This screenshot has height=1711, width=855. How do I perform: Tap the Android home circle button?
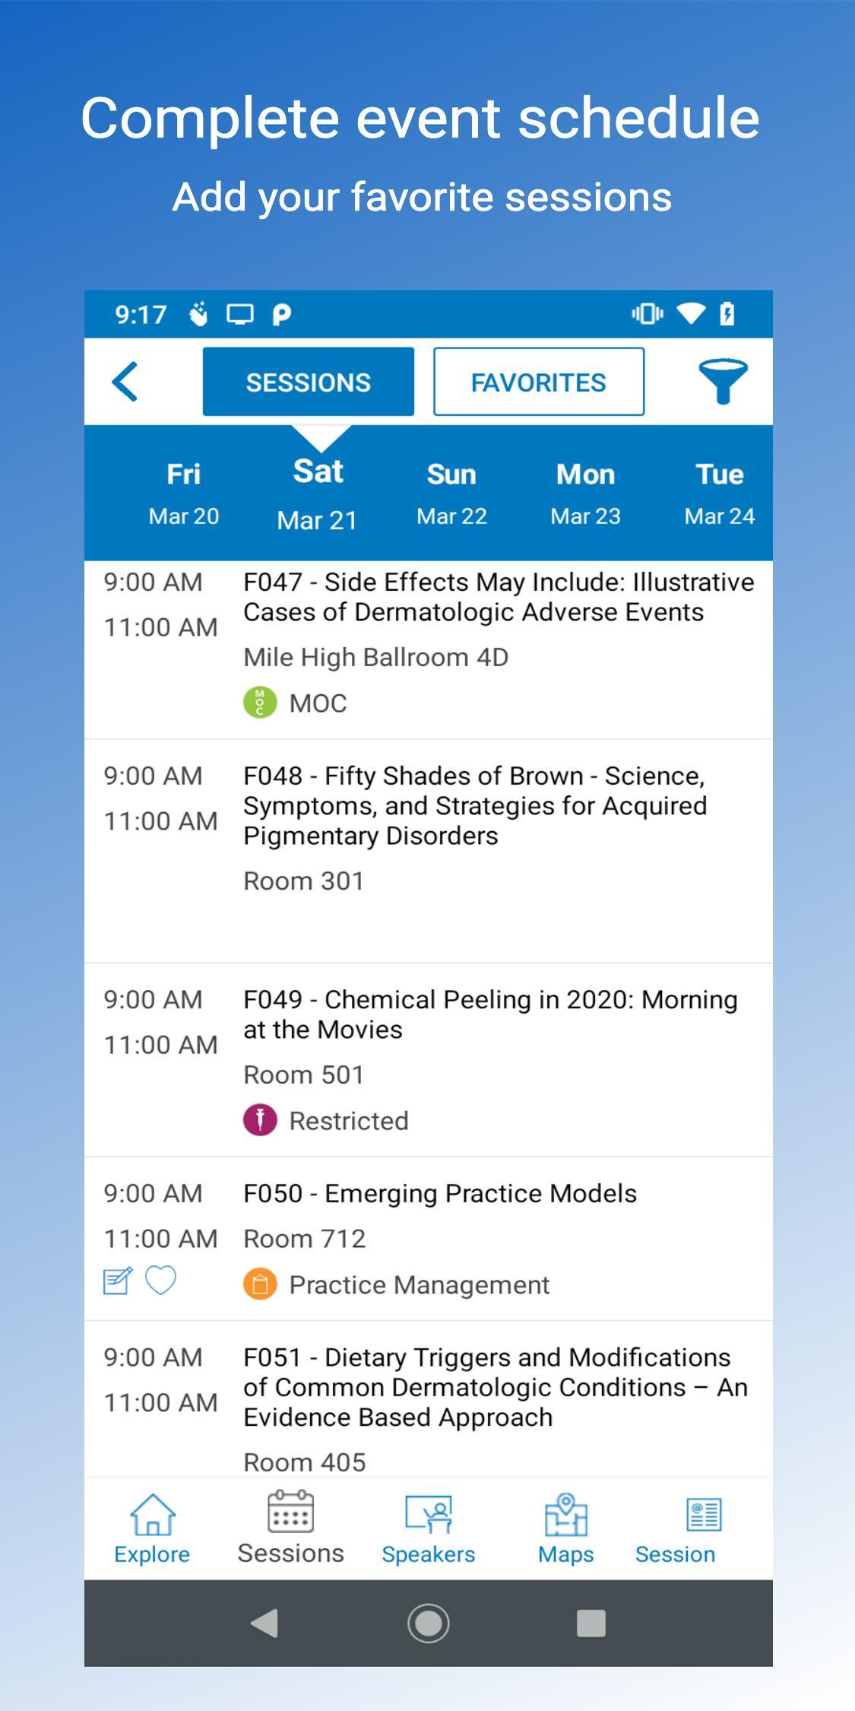click(x=429, y=1623)
